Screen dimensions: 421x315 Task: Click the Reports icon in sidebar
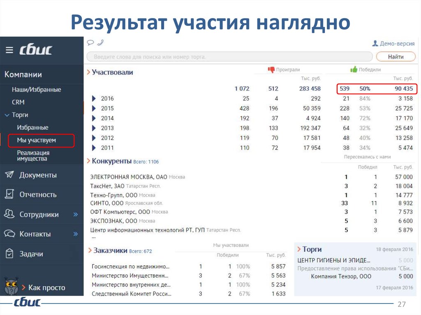9,194
